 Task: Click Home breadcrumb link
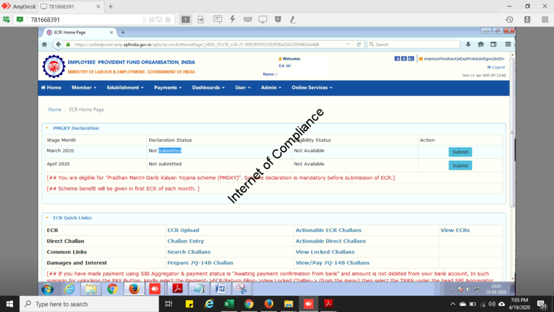55,109
